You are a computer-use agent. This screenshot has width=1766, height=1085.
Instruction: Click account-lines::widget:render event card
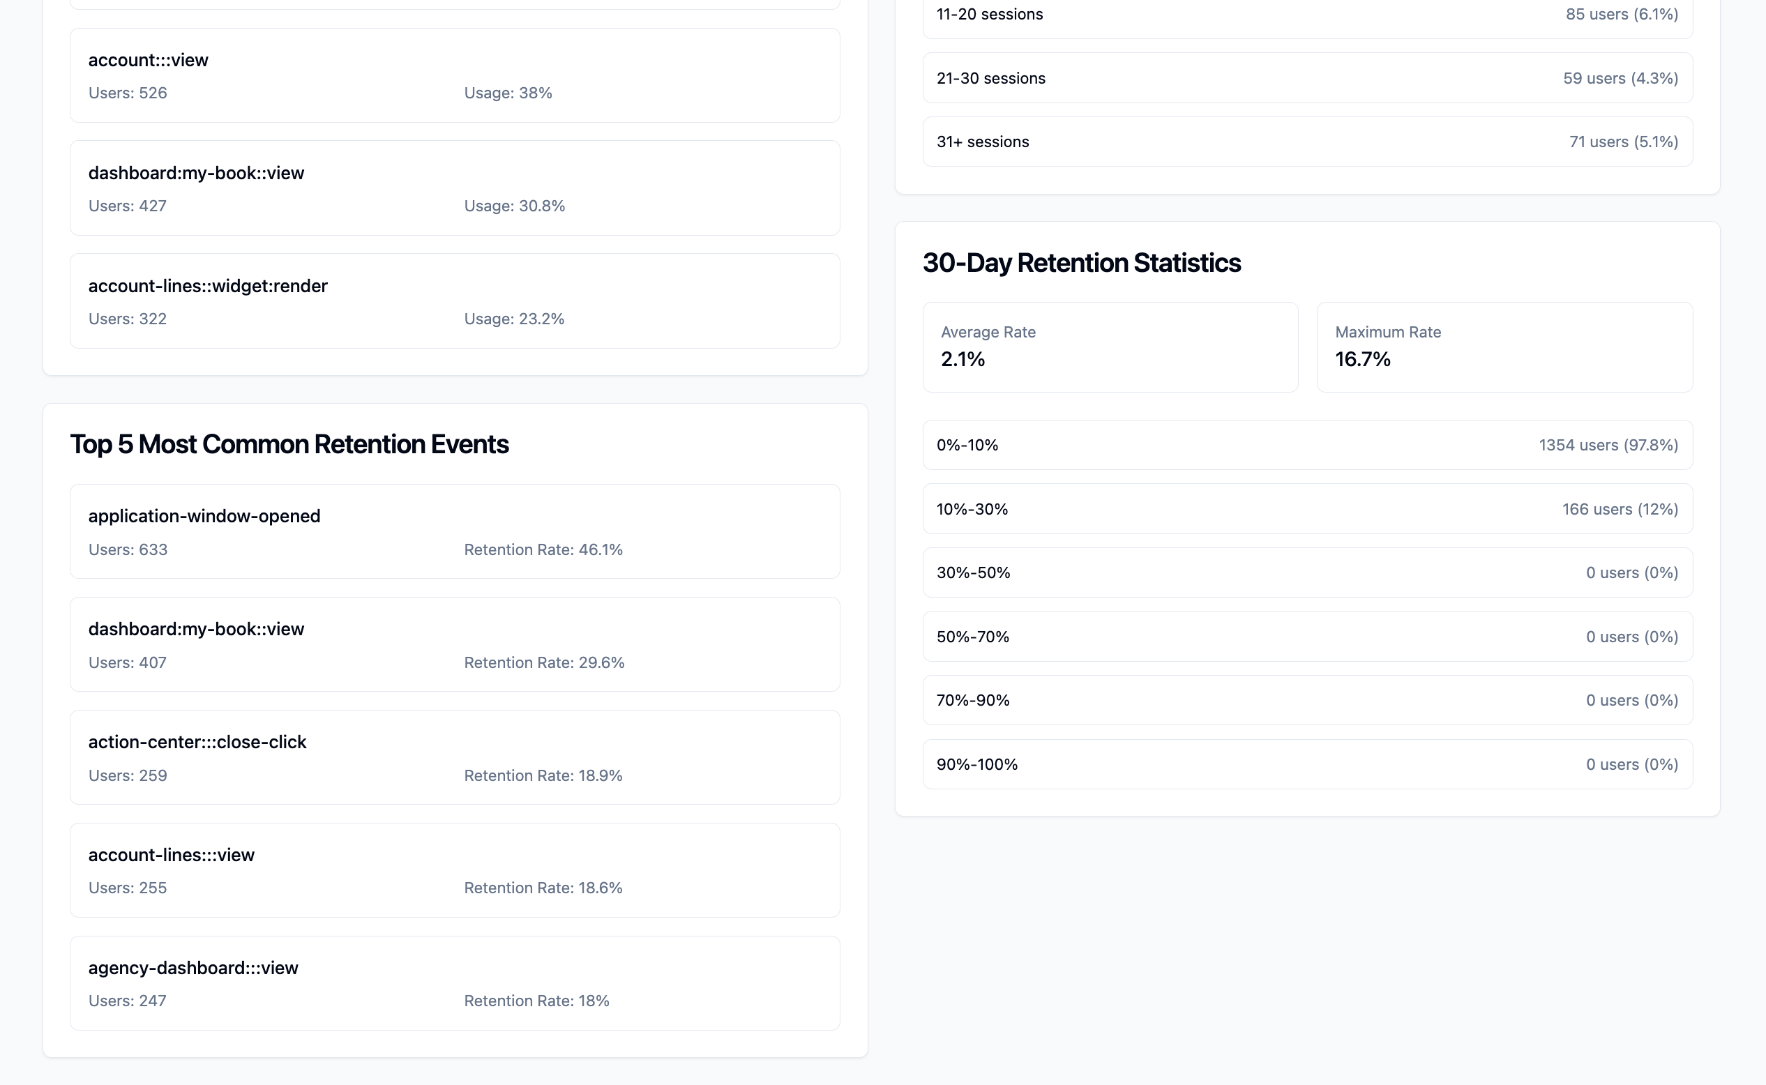point(454,301)
